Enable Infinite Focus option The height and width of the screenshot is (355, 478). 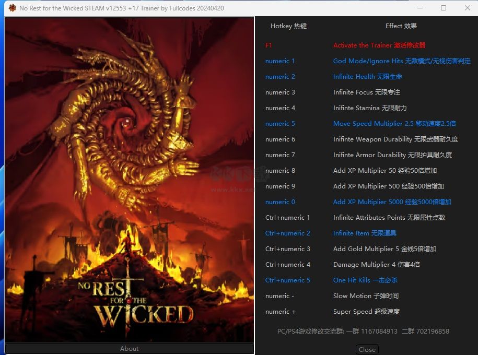coord(366,92)
